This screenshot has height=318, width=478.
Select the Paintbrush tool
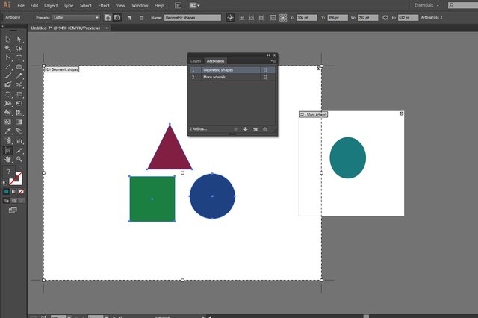(x=8, y=76)
